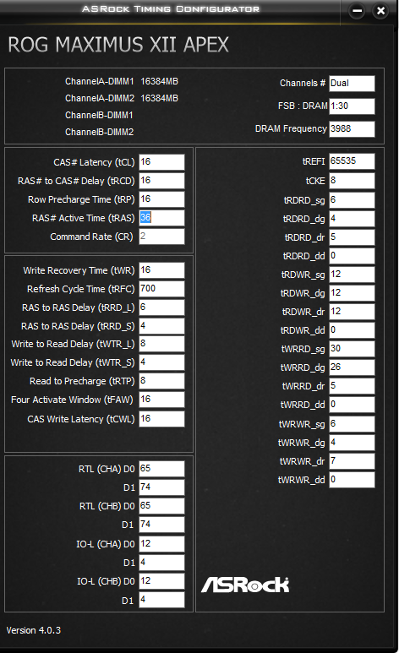This screenshot has height=653, width=399.
Task: Click the tWRWR_sg field
Action: [x=352, y=424]
